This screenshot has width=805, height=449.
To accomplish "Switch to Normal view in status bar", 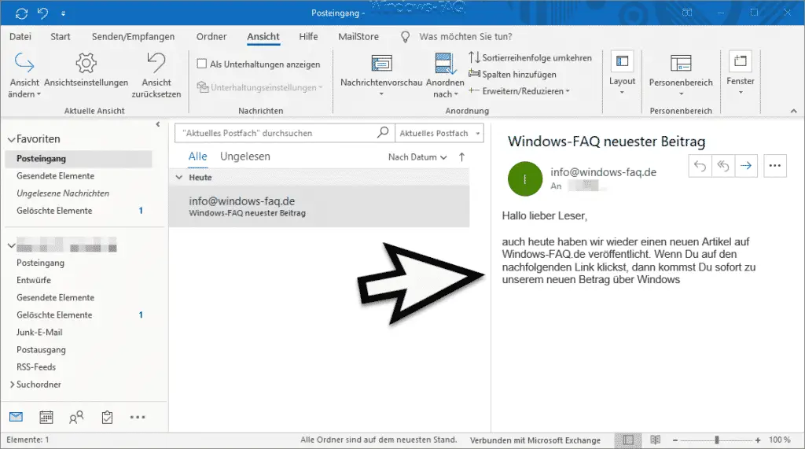I will click(627, 440).
